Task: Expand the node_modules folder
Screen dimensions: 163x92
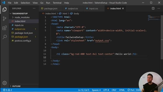Action: click(22, 17)
